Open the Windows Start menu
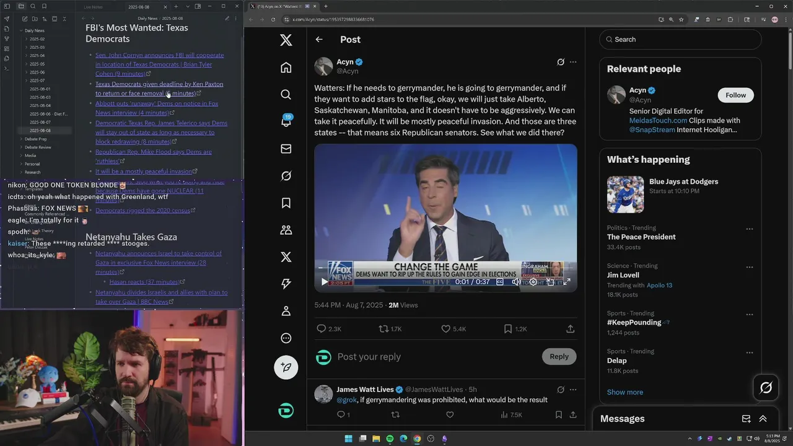Screen dimensions: 793x446 pyautogui.click(x=348, y=439)
